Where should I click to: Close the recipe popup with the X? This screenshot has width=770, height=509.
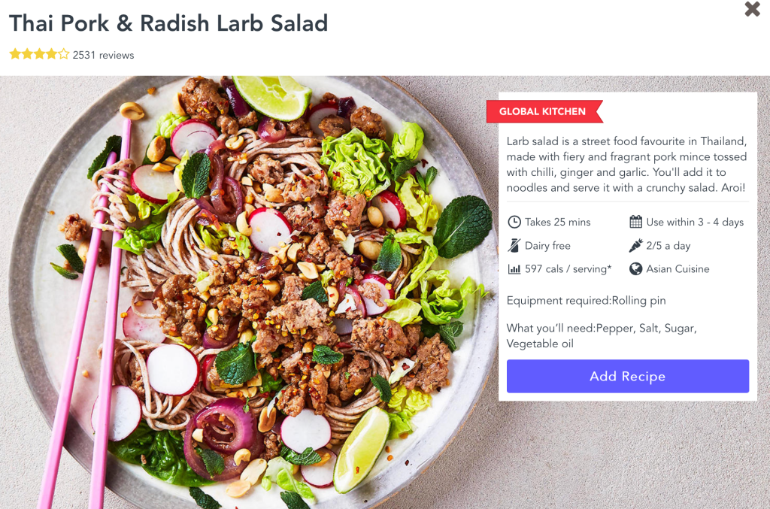click(x=752, y=9)
